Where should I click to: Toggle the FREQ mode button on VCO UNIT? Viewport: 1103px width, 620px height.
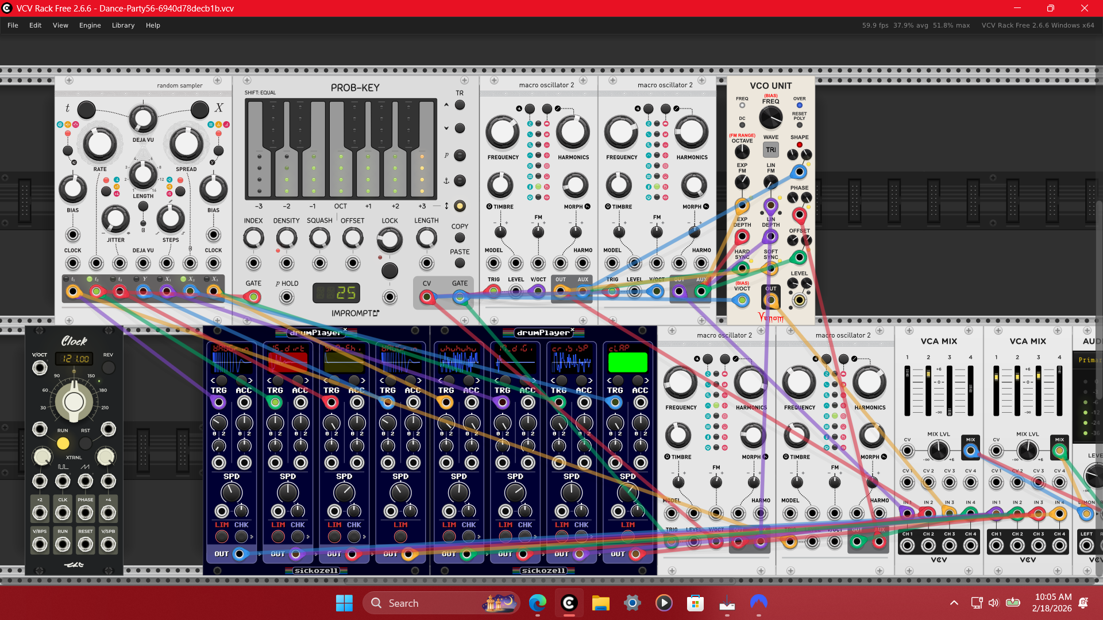pos(742,106)
